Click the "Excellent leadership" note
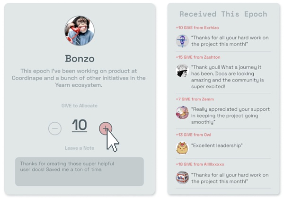The height and width of the screenshot is (199, 284). click(217, 145)
